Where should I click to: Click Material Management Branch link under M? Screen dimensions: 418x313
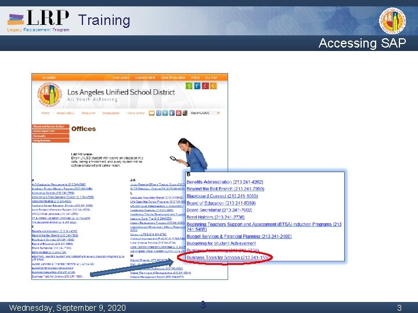pos(157,277)
